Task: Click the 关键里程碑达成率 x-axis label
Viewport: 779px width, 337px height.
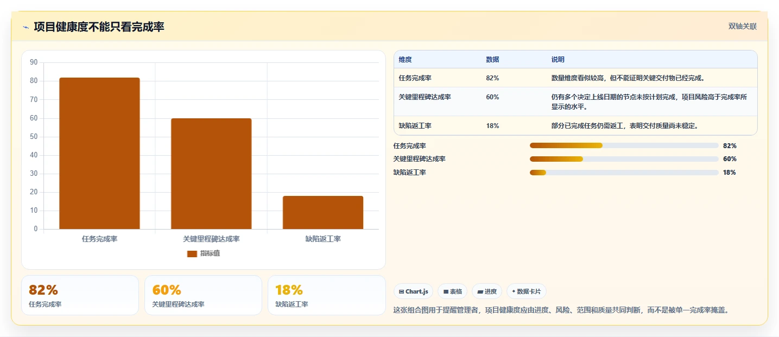Action: coord(211,239)
